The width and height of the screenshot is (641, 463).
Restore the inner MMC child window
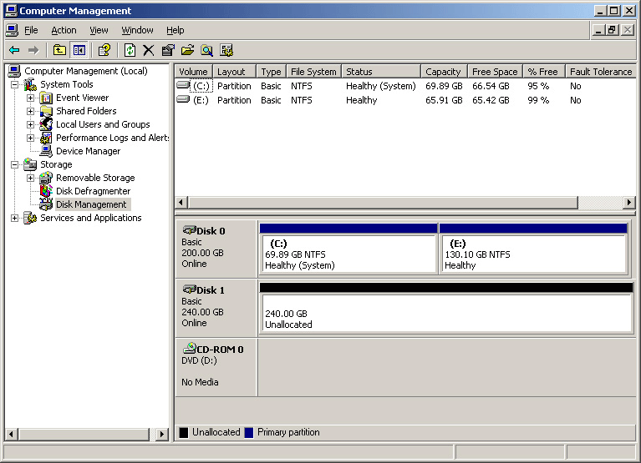click(x=612, y=30)
